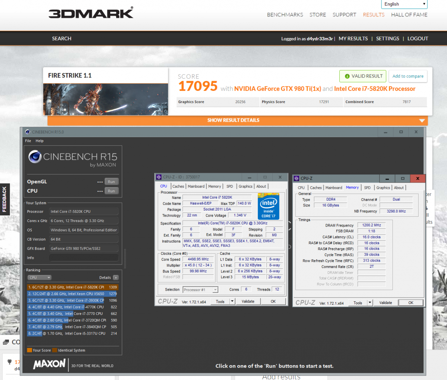Click the Intel Core i7-5820K Processor link
Image resolution: width=447 pixels, height=380 pixels.
(x=375, y=89)
